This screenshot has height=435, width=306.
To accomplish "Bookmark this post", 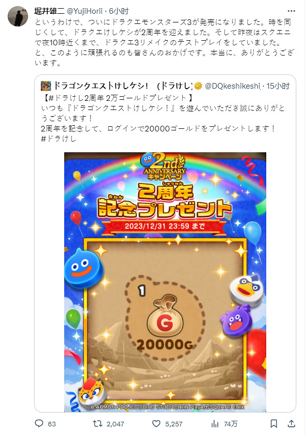I will [x=274, y=423].
